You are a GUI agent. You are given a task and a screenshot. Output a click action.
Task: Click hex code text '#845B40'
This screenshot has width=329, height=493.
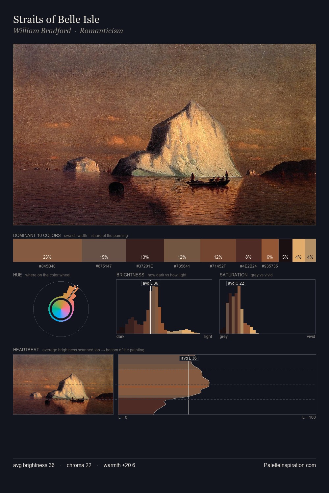pyautogui.click(x=47, y=266)
